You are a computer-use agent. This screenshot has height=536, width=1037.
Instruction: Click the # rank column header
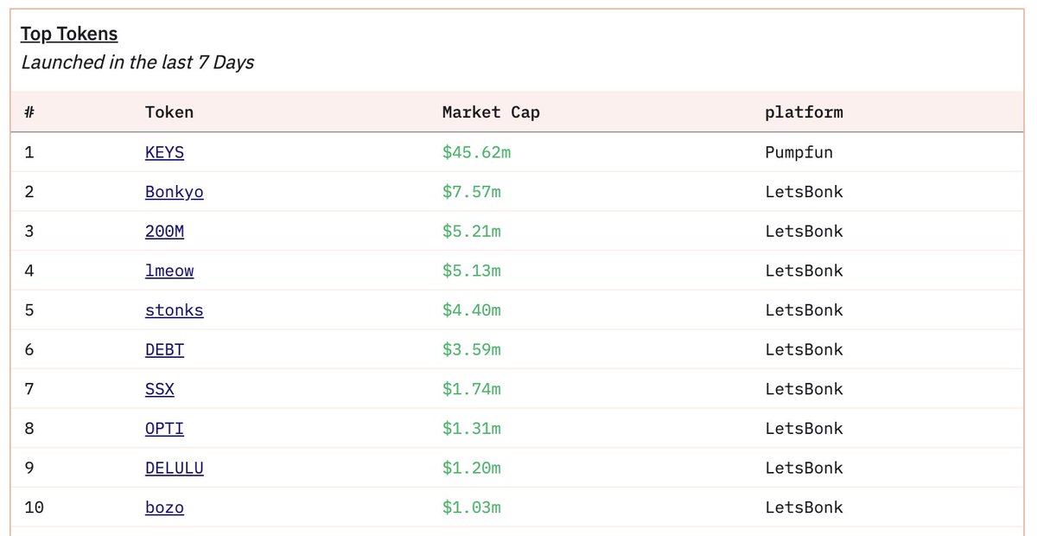[x=29, y=112]
